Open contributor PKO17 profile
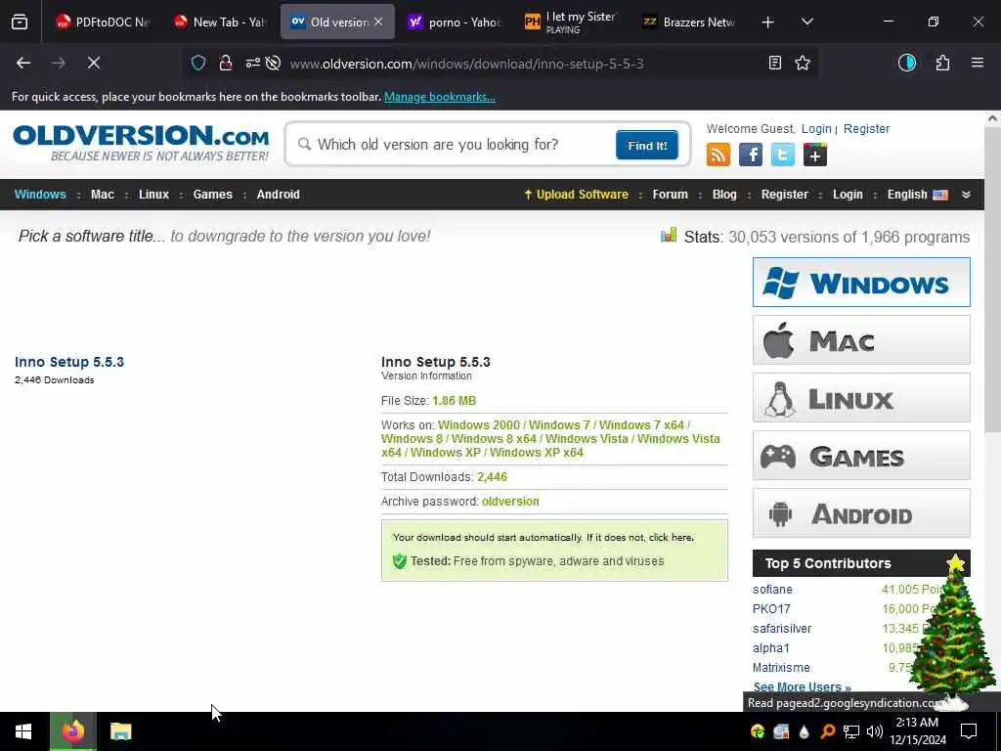1001x751 pixels. coord(771,609)
